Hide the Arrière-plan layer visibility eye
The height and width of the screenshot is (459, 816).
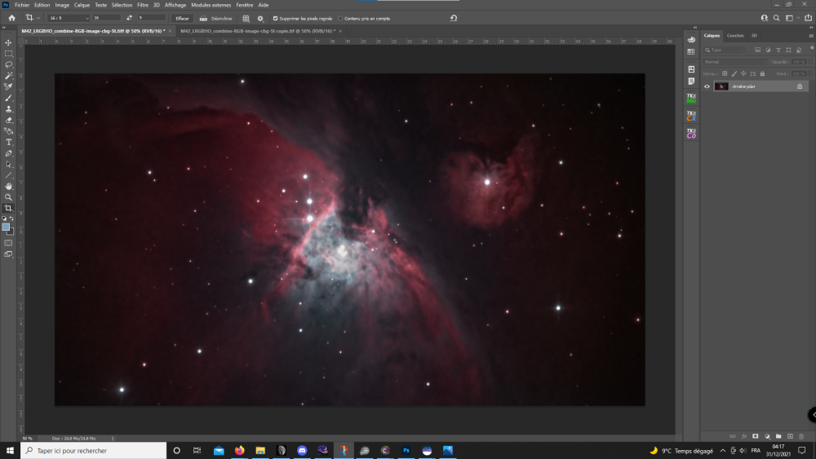pyautogui.click(x=707, y=86)
